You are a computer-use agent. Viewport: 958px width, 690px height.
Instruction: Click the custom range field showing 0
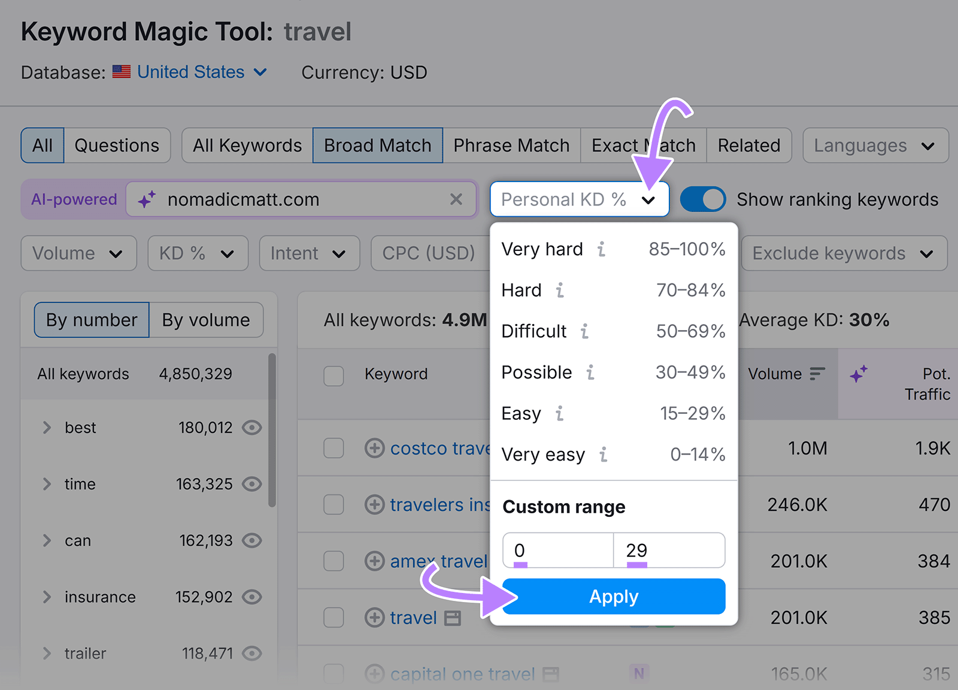point(557,550)
